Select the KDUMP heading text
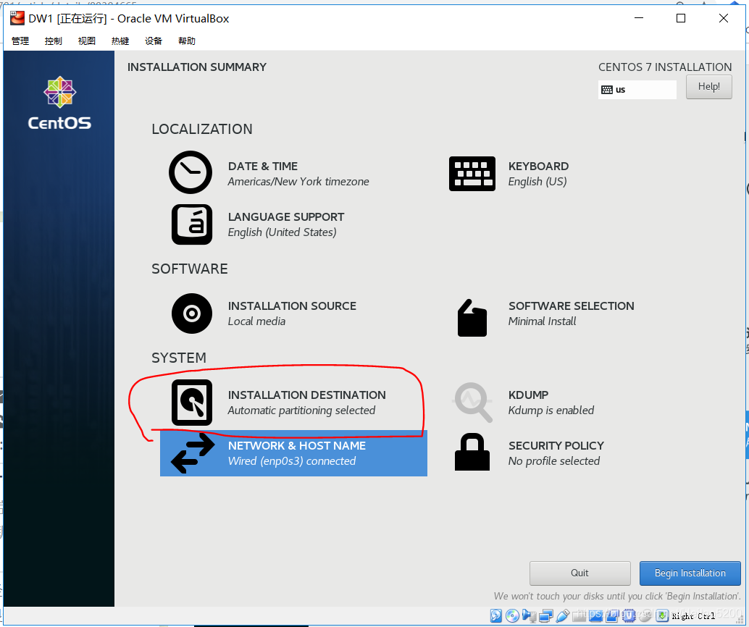Screen dimensions: 749x627 [528, 395]
